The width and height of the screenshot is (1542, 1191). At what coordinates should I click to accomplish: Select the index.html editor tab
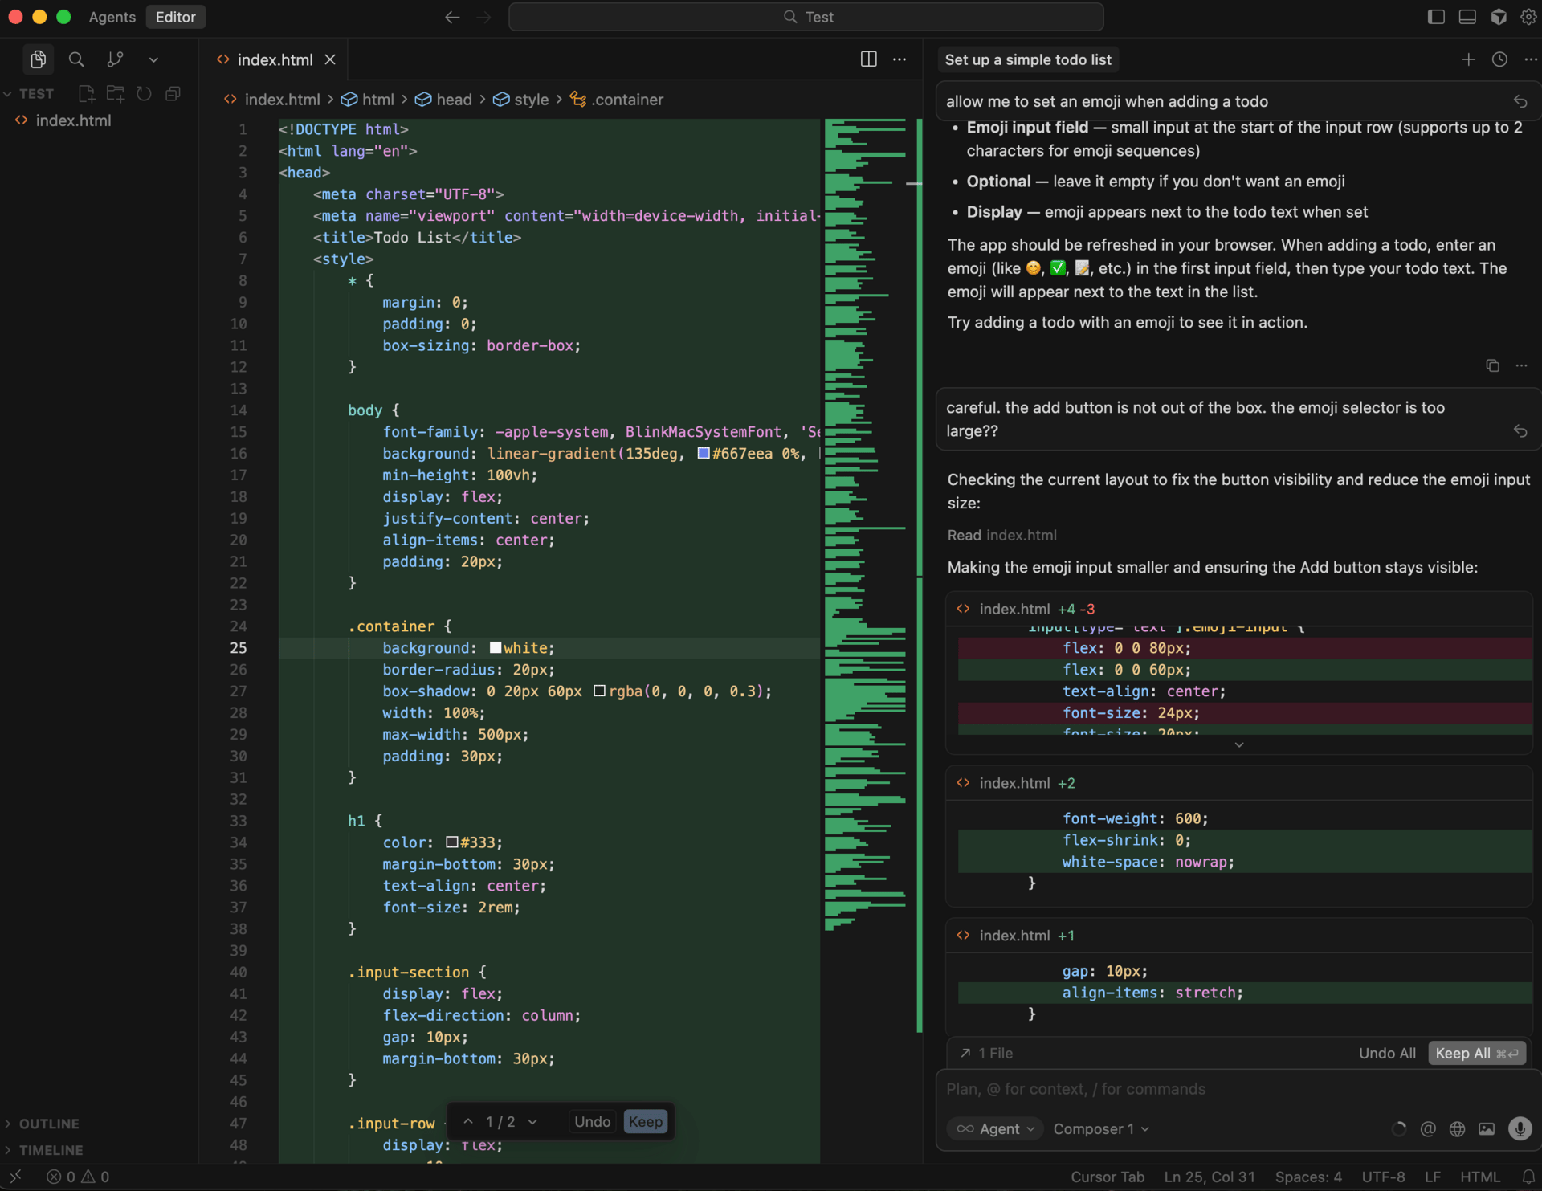click(x=275, y=59)
